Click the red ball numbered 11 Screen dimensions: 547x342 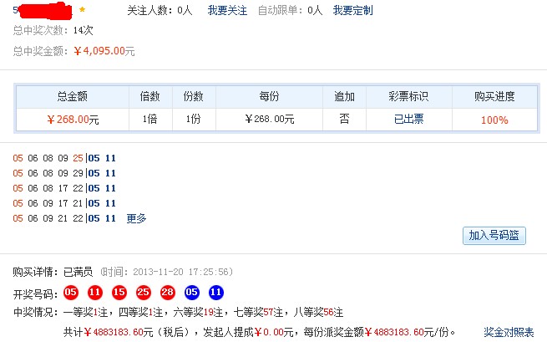pyautogui.click(x=94, y=293)
